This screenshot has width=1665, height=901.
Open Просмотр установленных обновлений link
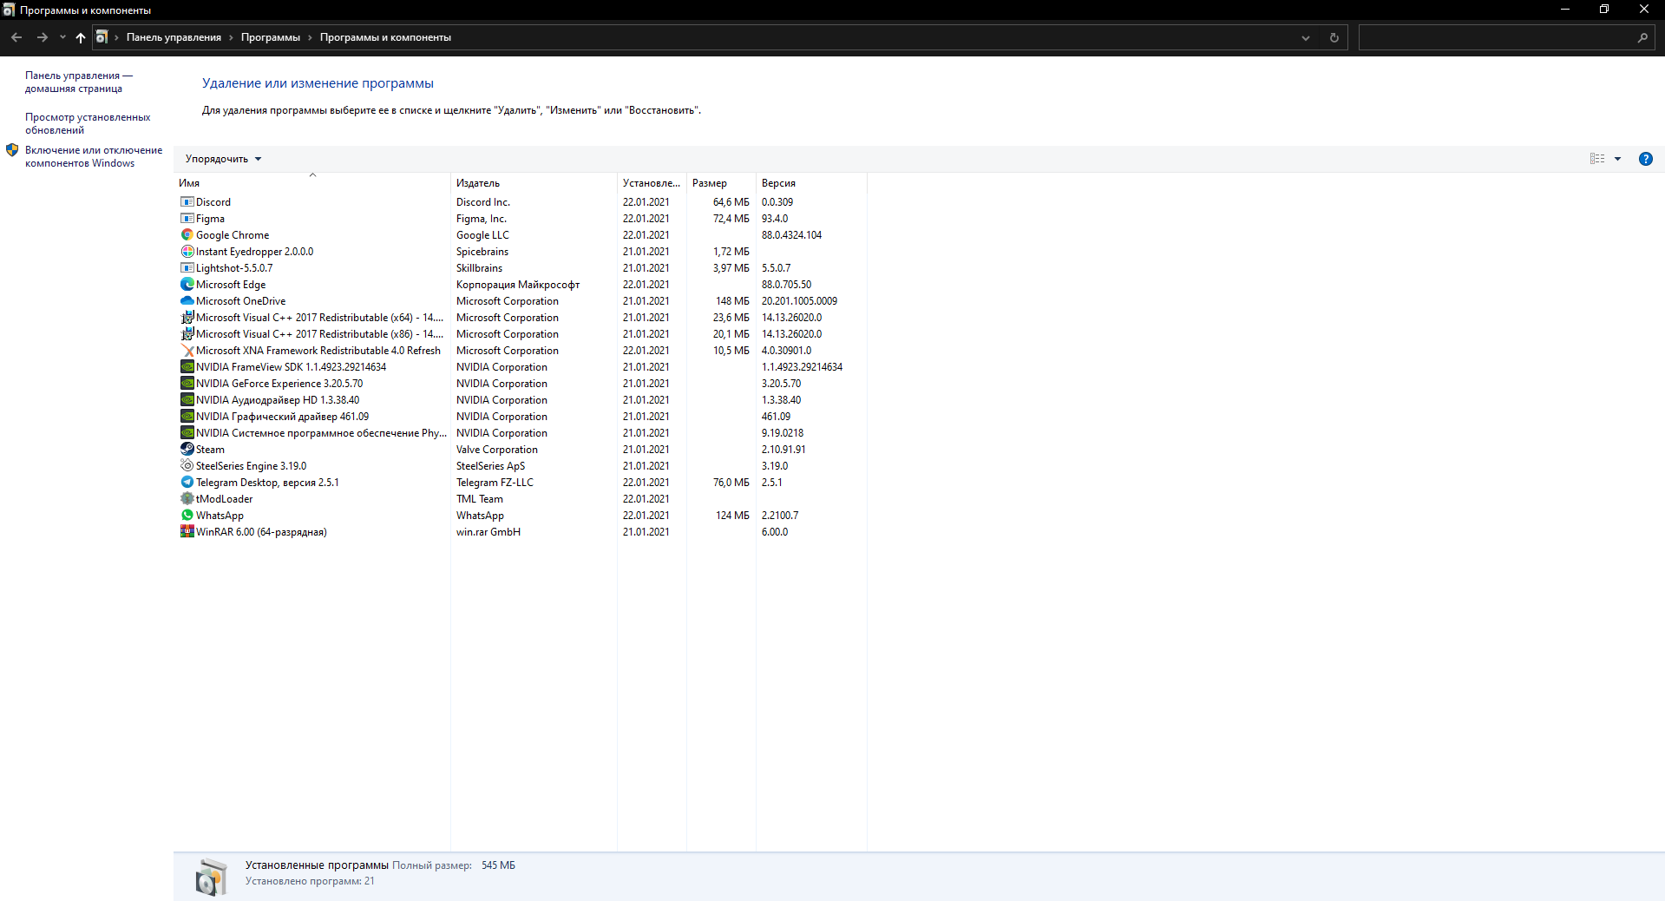tap(88, 123)
